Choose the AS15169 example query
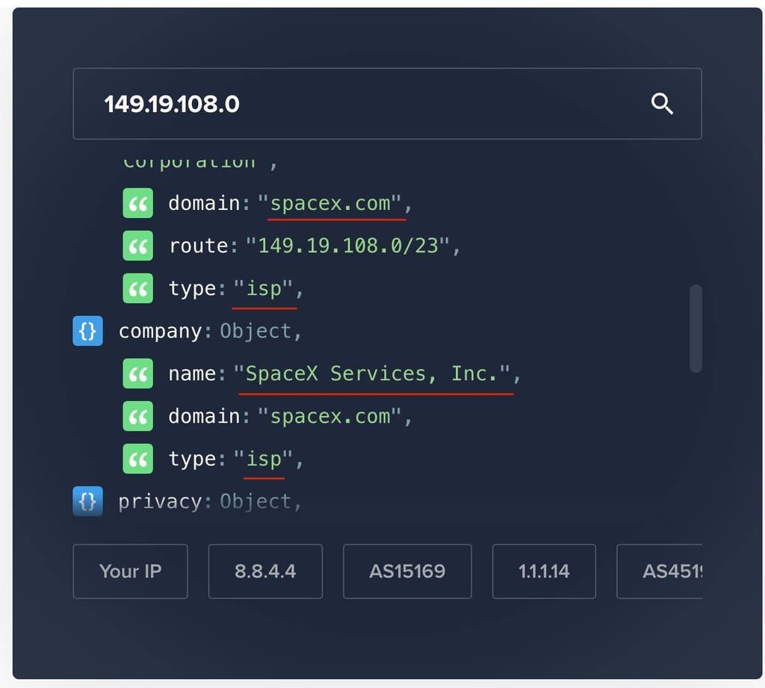 [x=407, y=571]
